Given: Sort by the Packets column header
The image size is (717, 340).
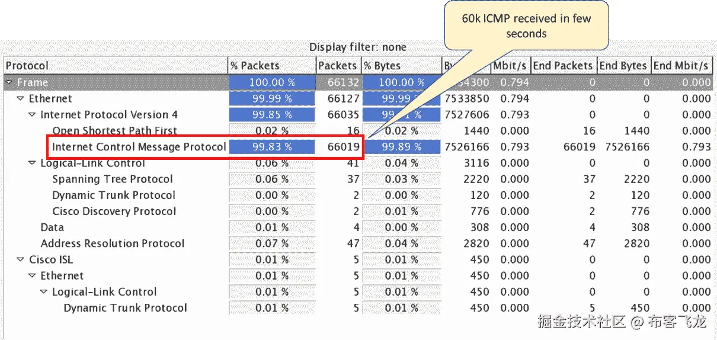Looking at the screenshot, I should point(338,66).
